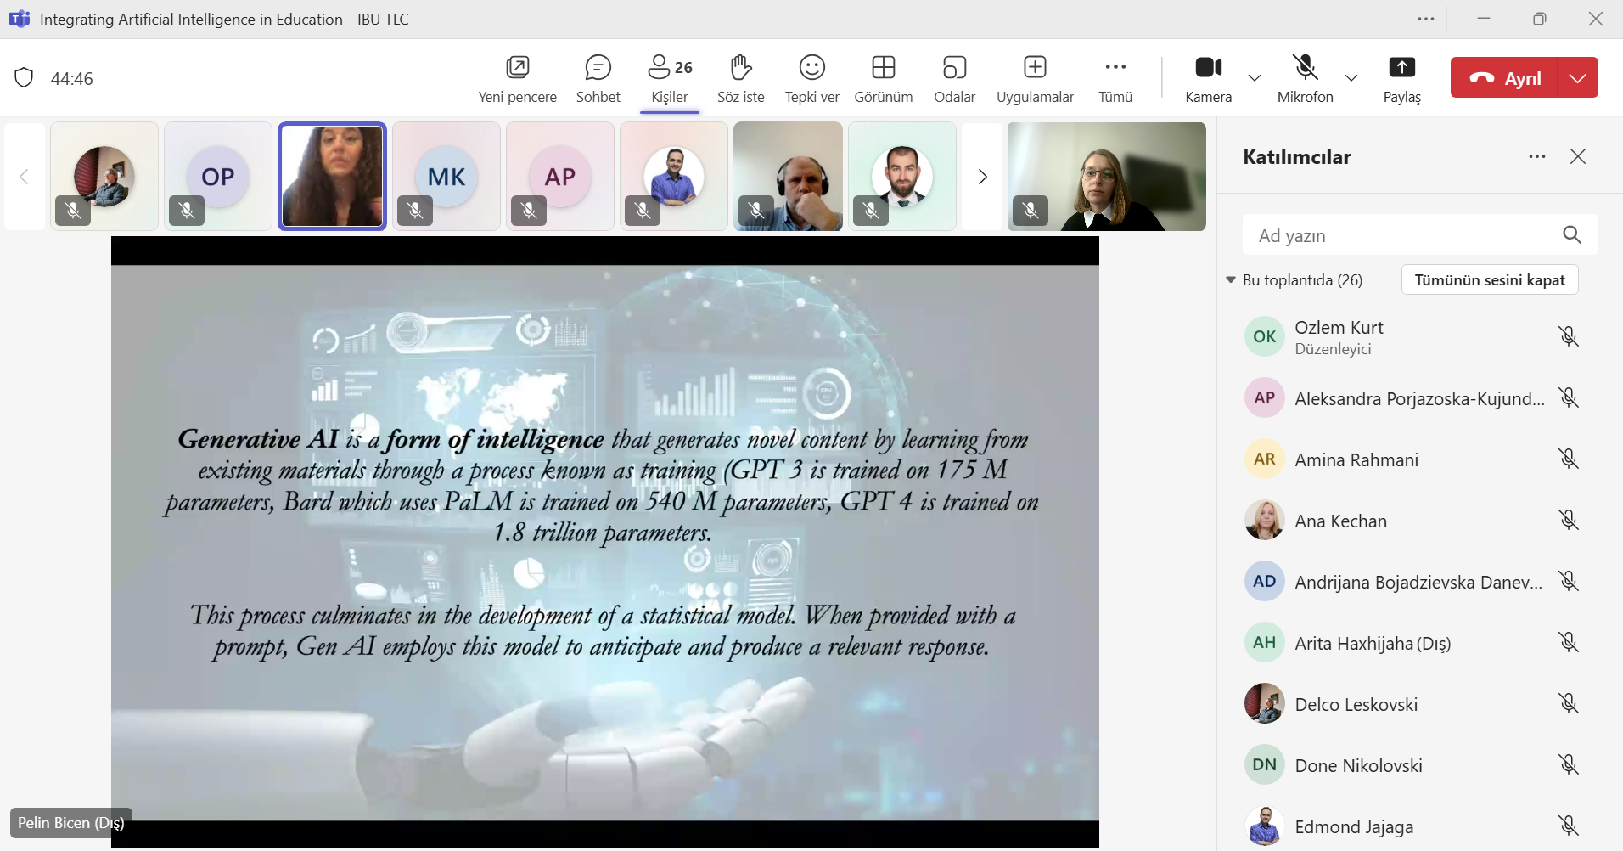Open Uygulamalar apps menu
Viewport: 1623px width, 851px height.
1035,78
